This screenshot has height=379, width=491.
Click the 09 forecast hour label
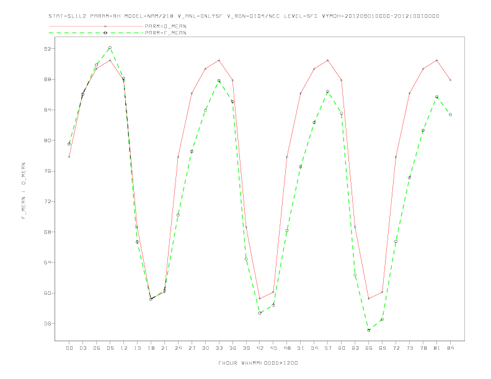[110, 348]
